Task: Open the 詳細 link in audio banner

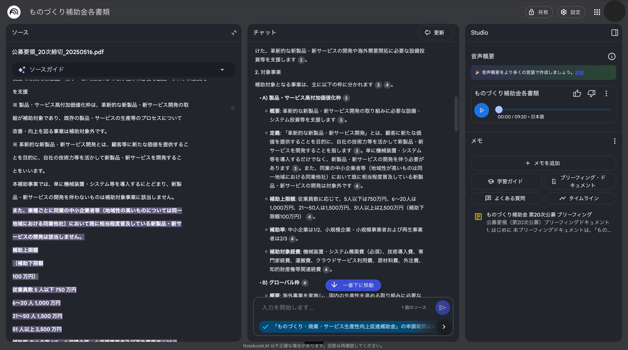Action: 579,72
